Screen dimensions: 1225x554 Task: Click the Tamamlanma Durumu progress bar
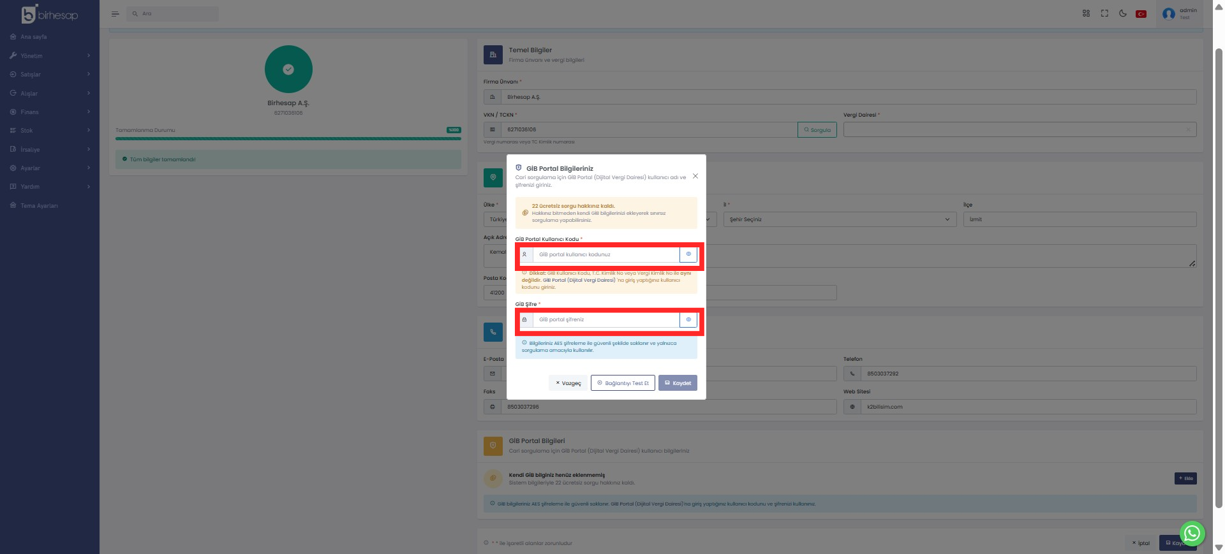(x=288, y=138)
